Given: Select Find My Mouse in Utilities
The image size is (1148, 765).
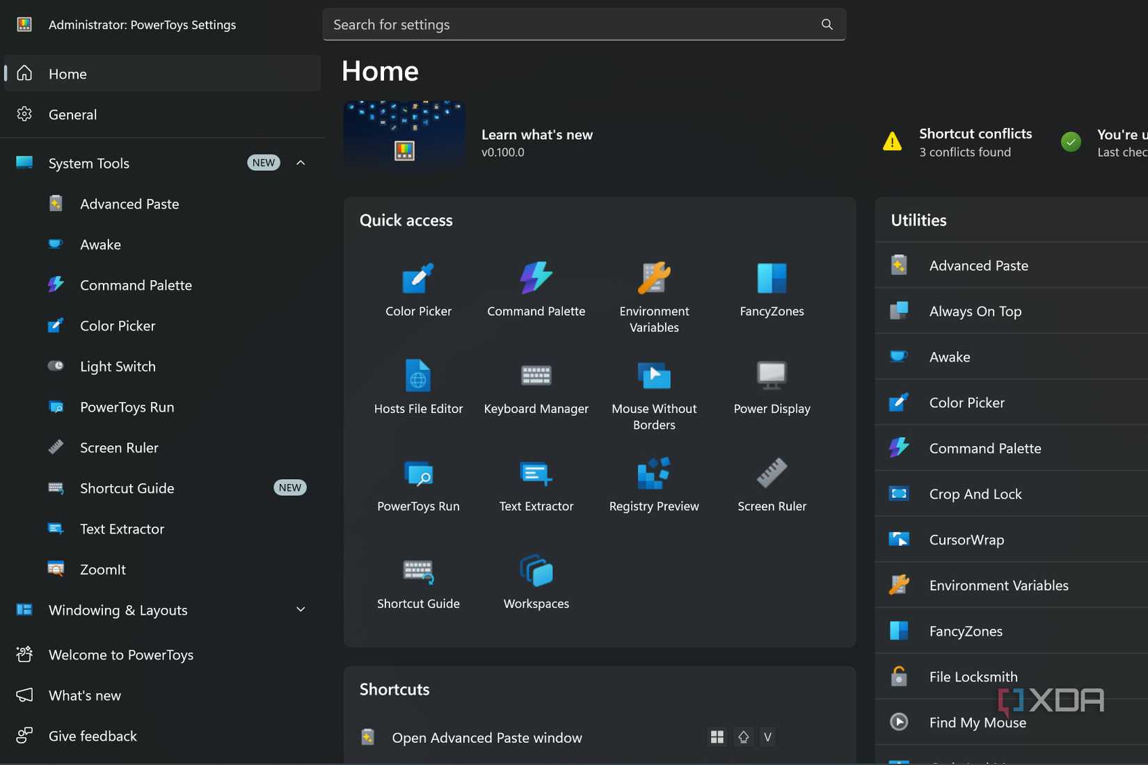Looking at the screenshot, I should [x=1012, y=723].
